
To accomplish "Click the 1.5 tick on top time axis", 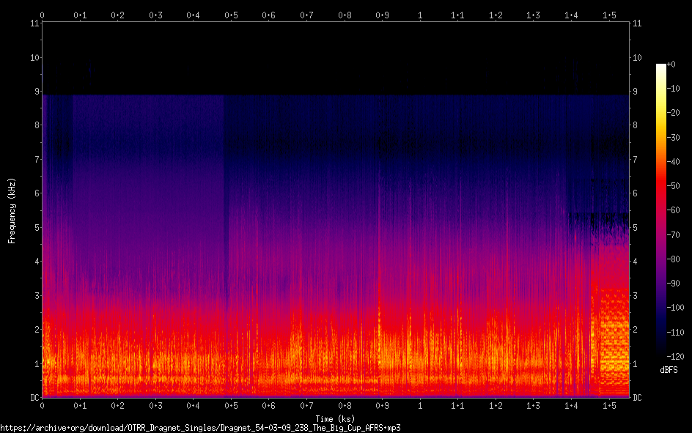I will [609, 15].
